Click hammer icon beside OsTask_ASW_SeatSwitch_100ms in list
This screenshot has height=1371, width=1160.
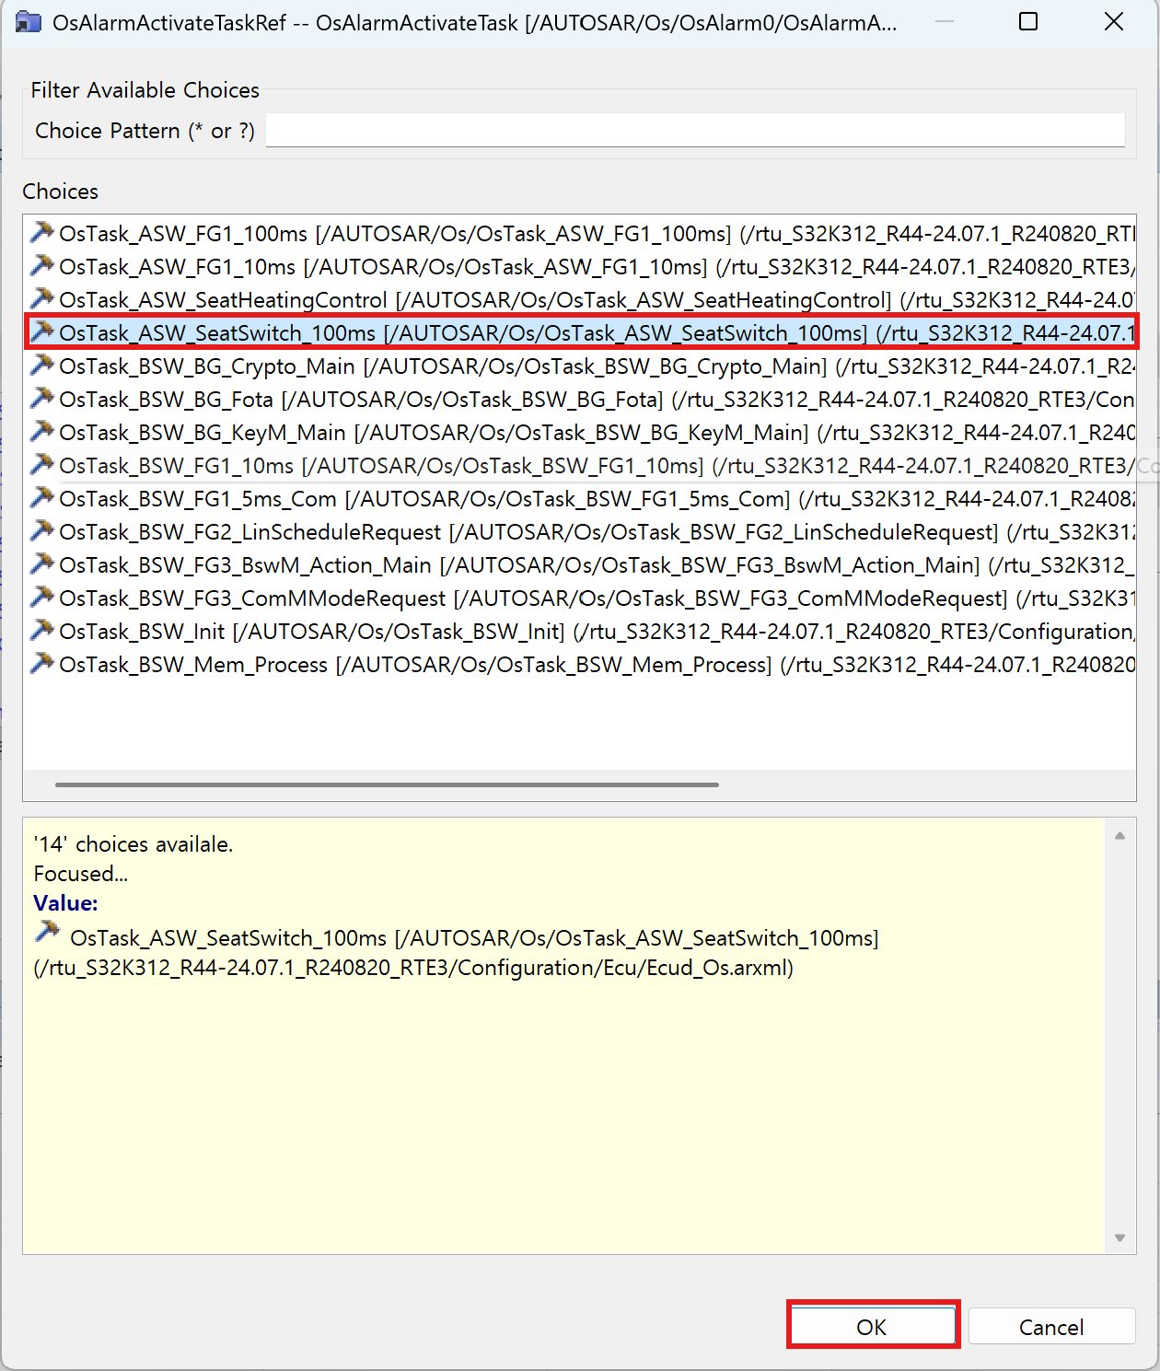pyautogui.click(x=41, y=331)
